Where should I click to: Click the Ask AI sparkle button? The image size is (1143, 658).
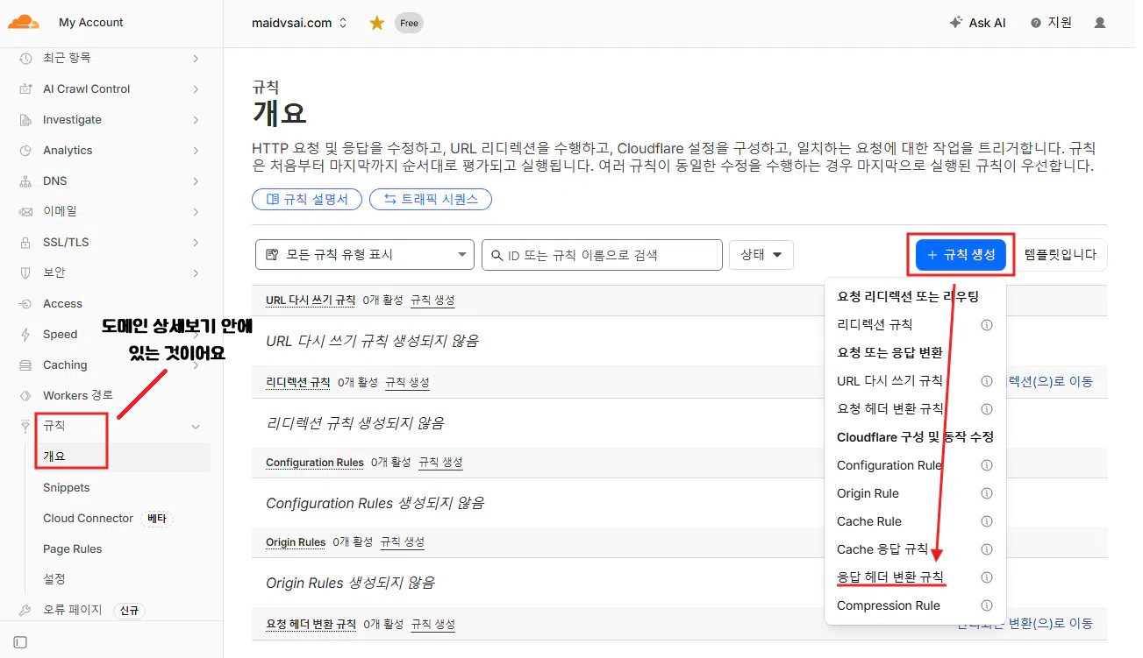(977, 23)
